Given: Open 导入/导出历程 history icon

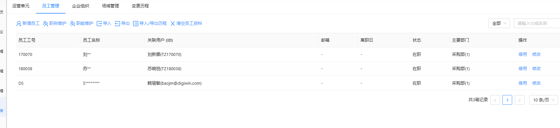Looking at the screenshot, I should coord(136,24).
